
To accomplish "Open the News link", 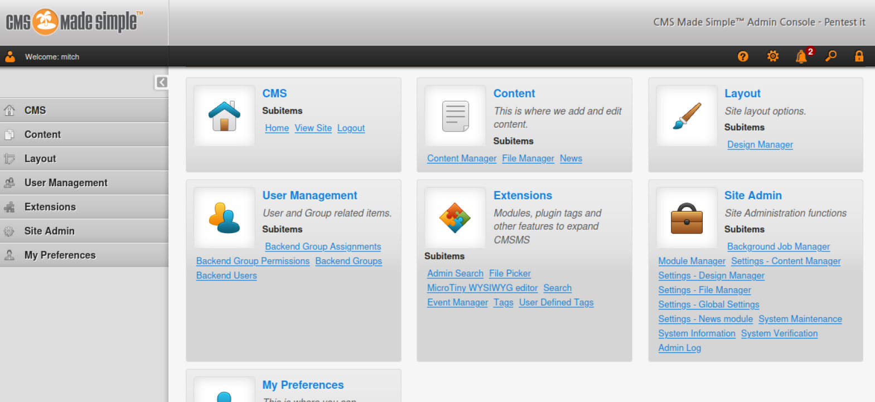I will tap(571, 158).
